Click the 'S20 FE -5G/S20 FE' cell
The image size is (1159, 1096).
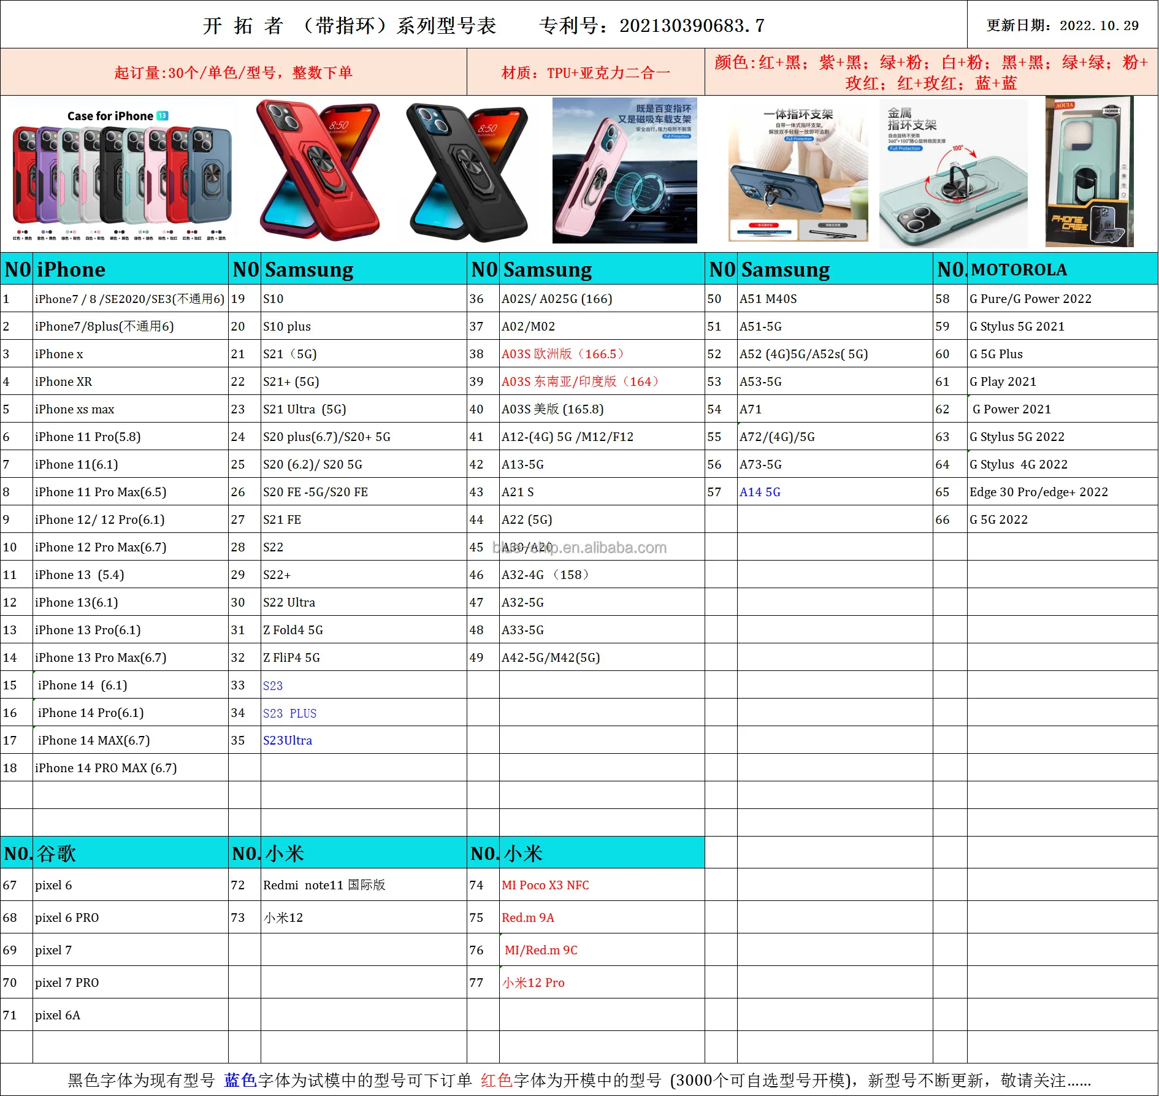(364, 492)
